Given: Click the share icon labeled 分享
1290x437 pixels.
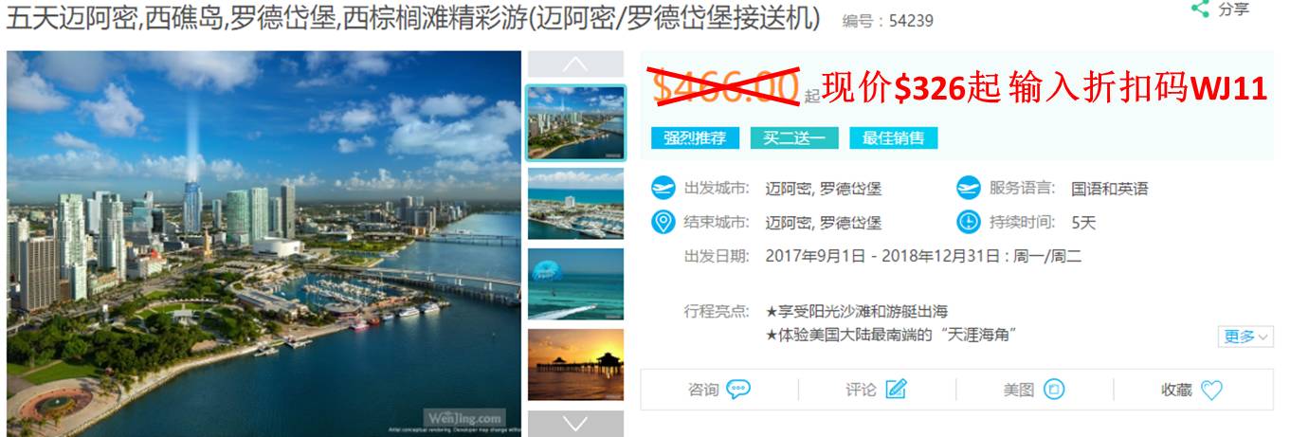Looking at the screenshot, I should pyautogui.click(x=1199, y=9).
